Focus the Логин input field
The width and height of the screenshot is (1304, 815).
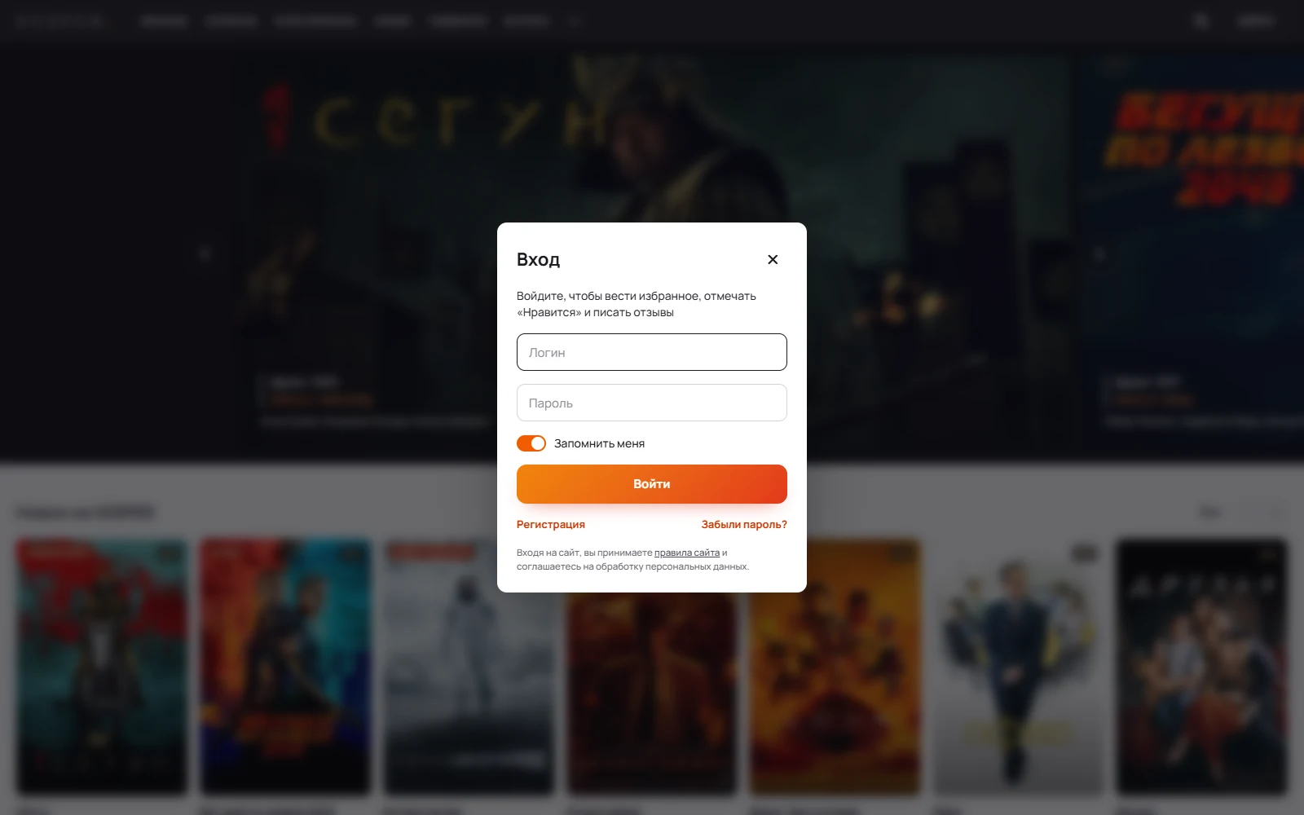[652, 352]
